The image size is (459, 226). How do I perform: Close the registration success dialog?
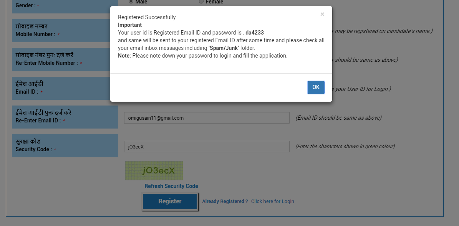click(x=322, y=15)
